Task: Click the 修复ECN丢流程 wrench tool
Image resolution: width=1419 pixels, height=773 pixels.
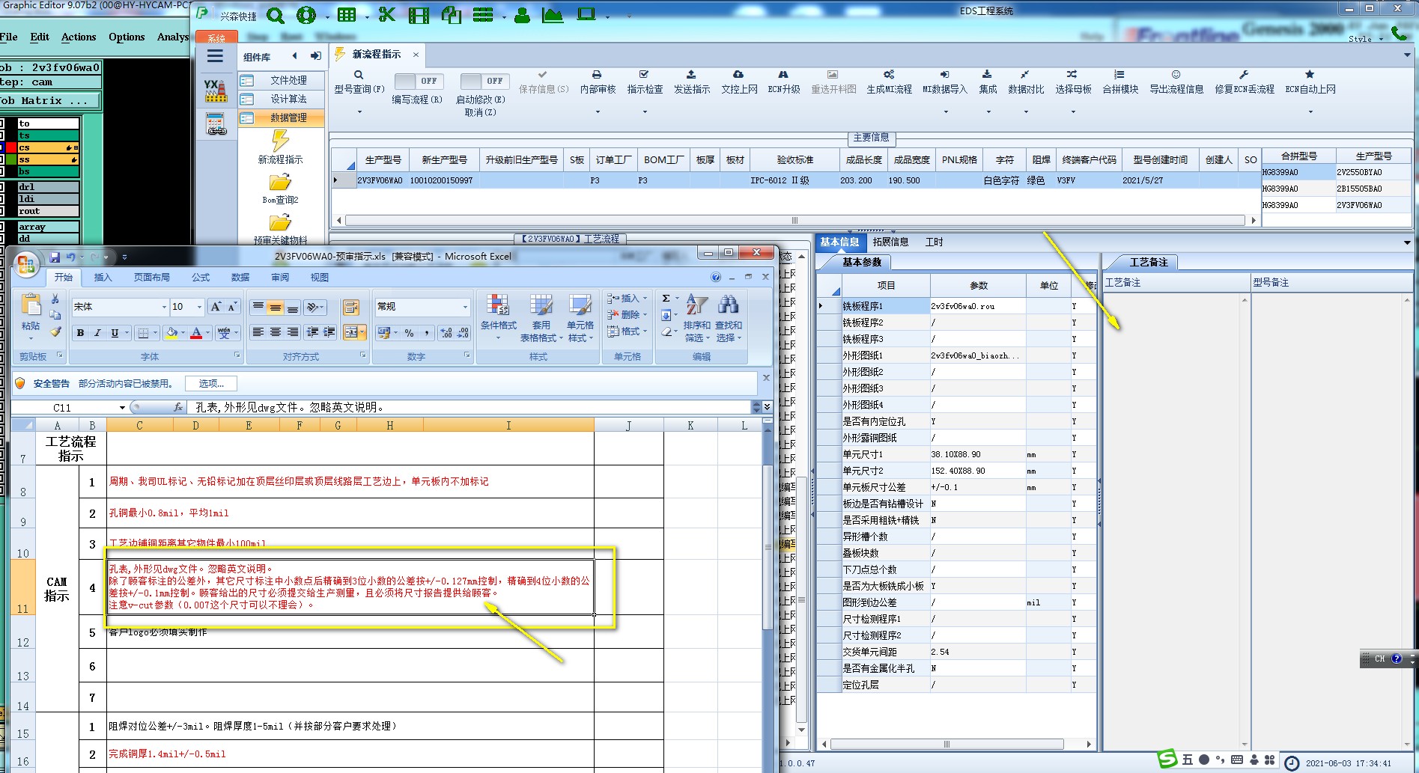Action: 1244,82
